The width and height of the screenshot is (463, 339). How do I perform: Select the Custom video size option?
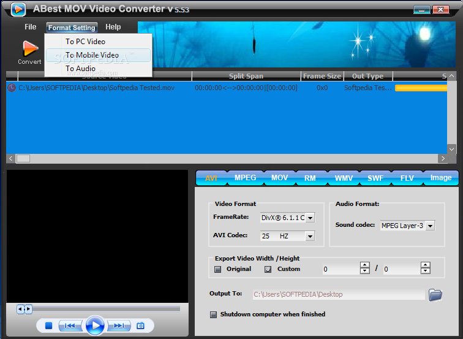[268, 269]
